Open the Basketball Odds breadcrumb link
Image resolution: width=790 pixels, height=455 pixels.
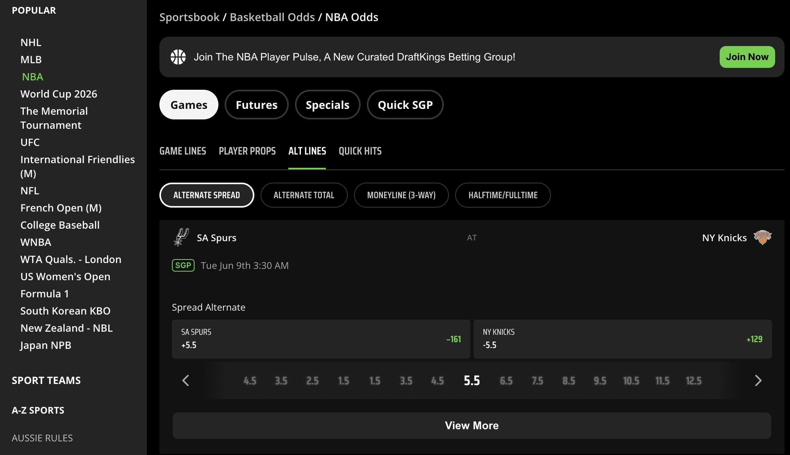point(272,17)
